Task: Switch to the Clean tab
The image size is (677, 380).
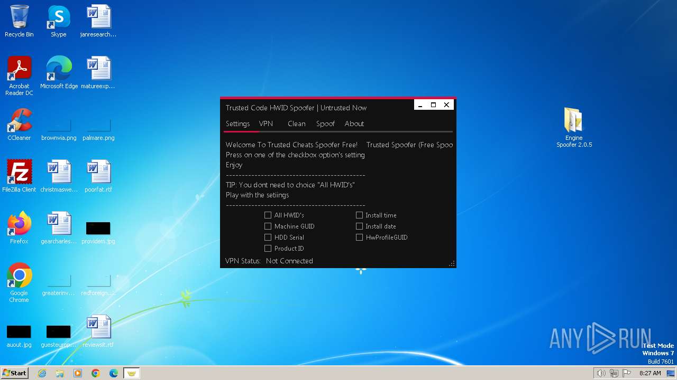Action: [x=297, y=123]
